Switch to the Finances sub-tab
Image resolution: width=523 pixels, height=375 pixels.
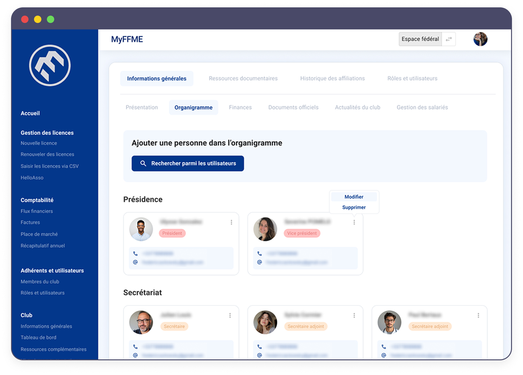(x=240, y=108)
